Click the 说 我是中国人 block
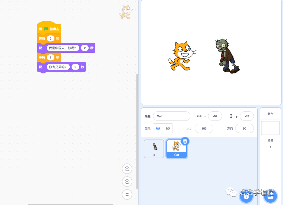283x205 pixels. click(x=66, y=48)
